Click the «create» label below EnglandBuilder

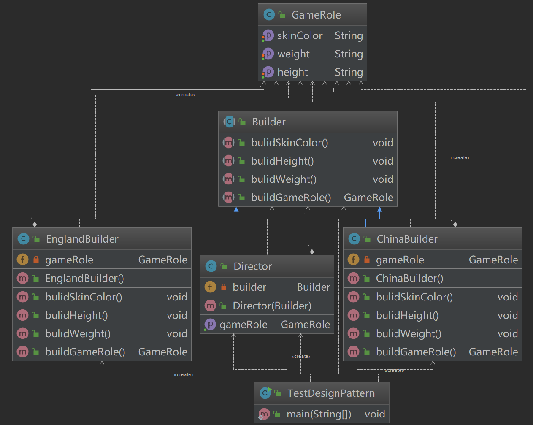point(184,375)
